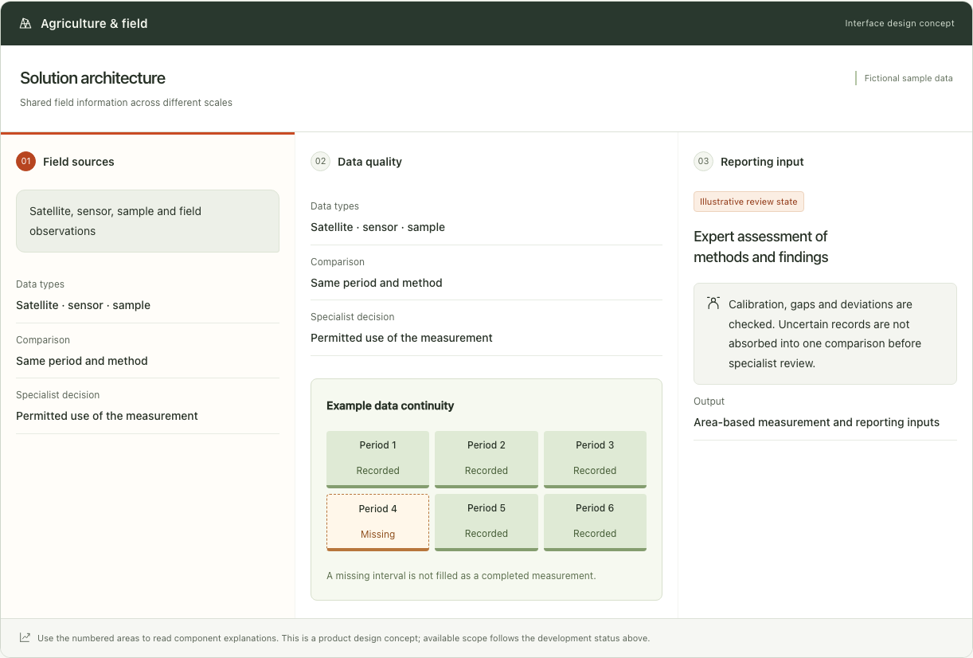
Task: Click the Period 6 Recorded tile
Action: click(x=595, y=523)
